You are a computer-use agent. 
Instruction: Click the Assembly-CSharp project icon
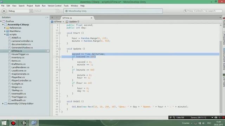(x=6, y=24)
